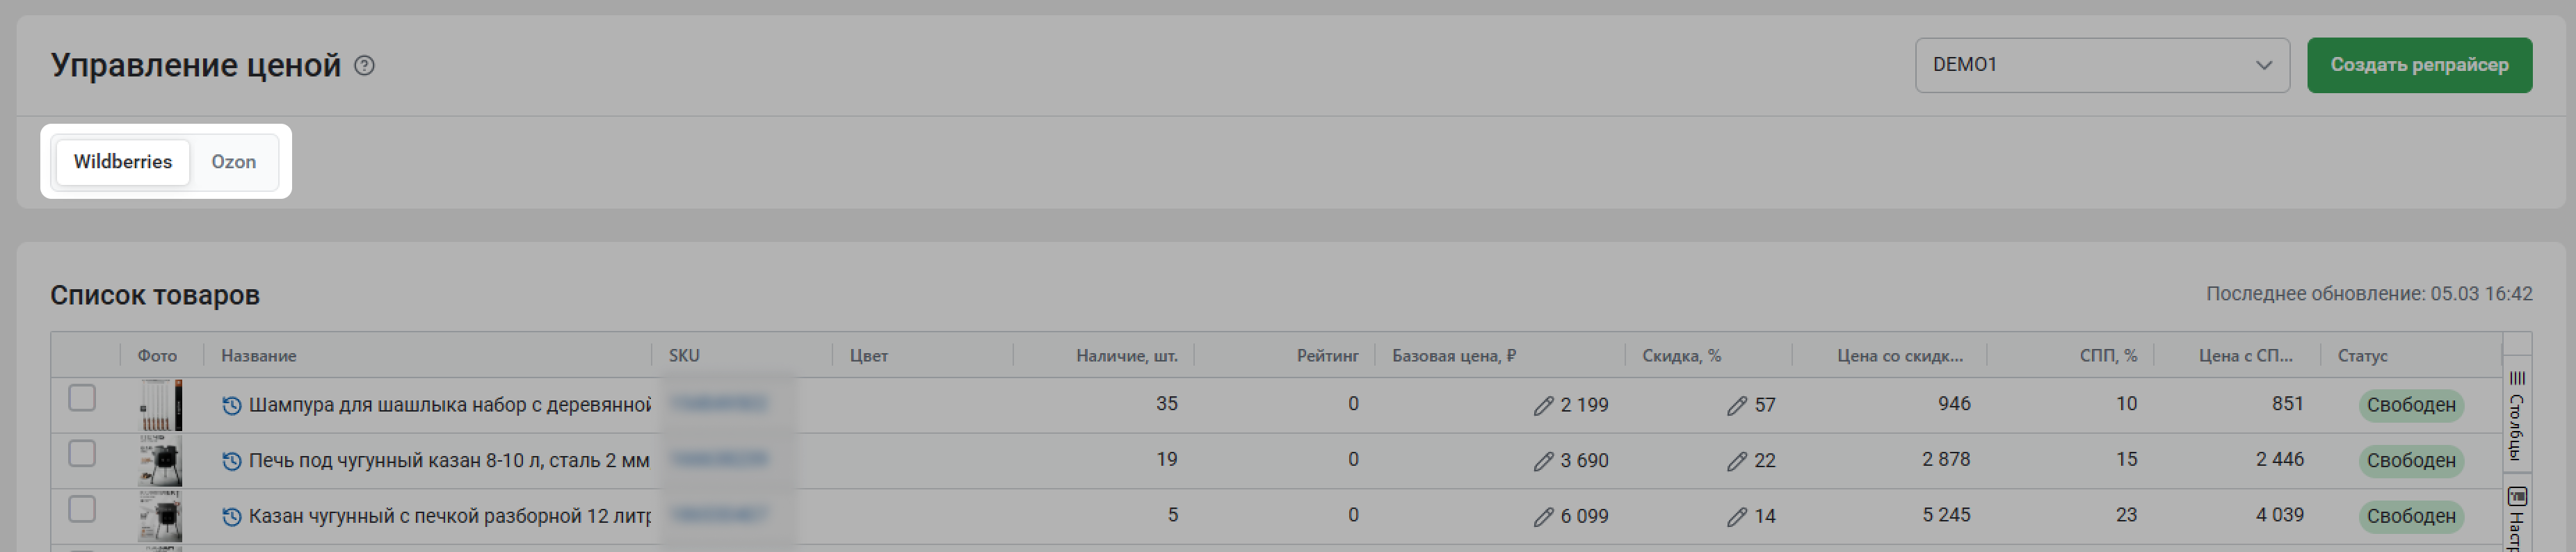Open price history for Казан чугунный с печкой
Image resolution: width=2576 pixels, height=552 pixels.
232,517
